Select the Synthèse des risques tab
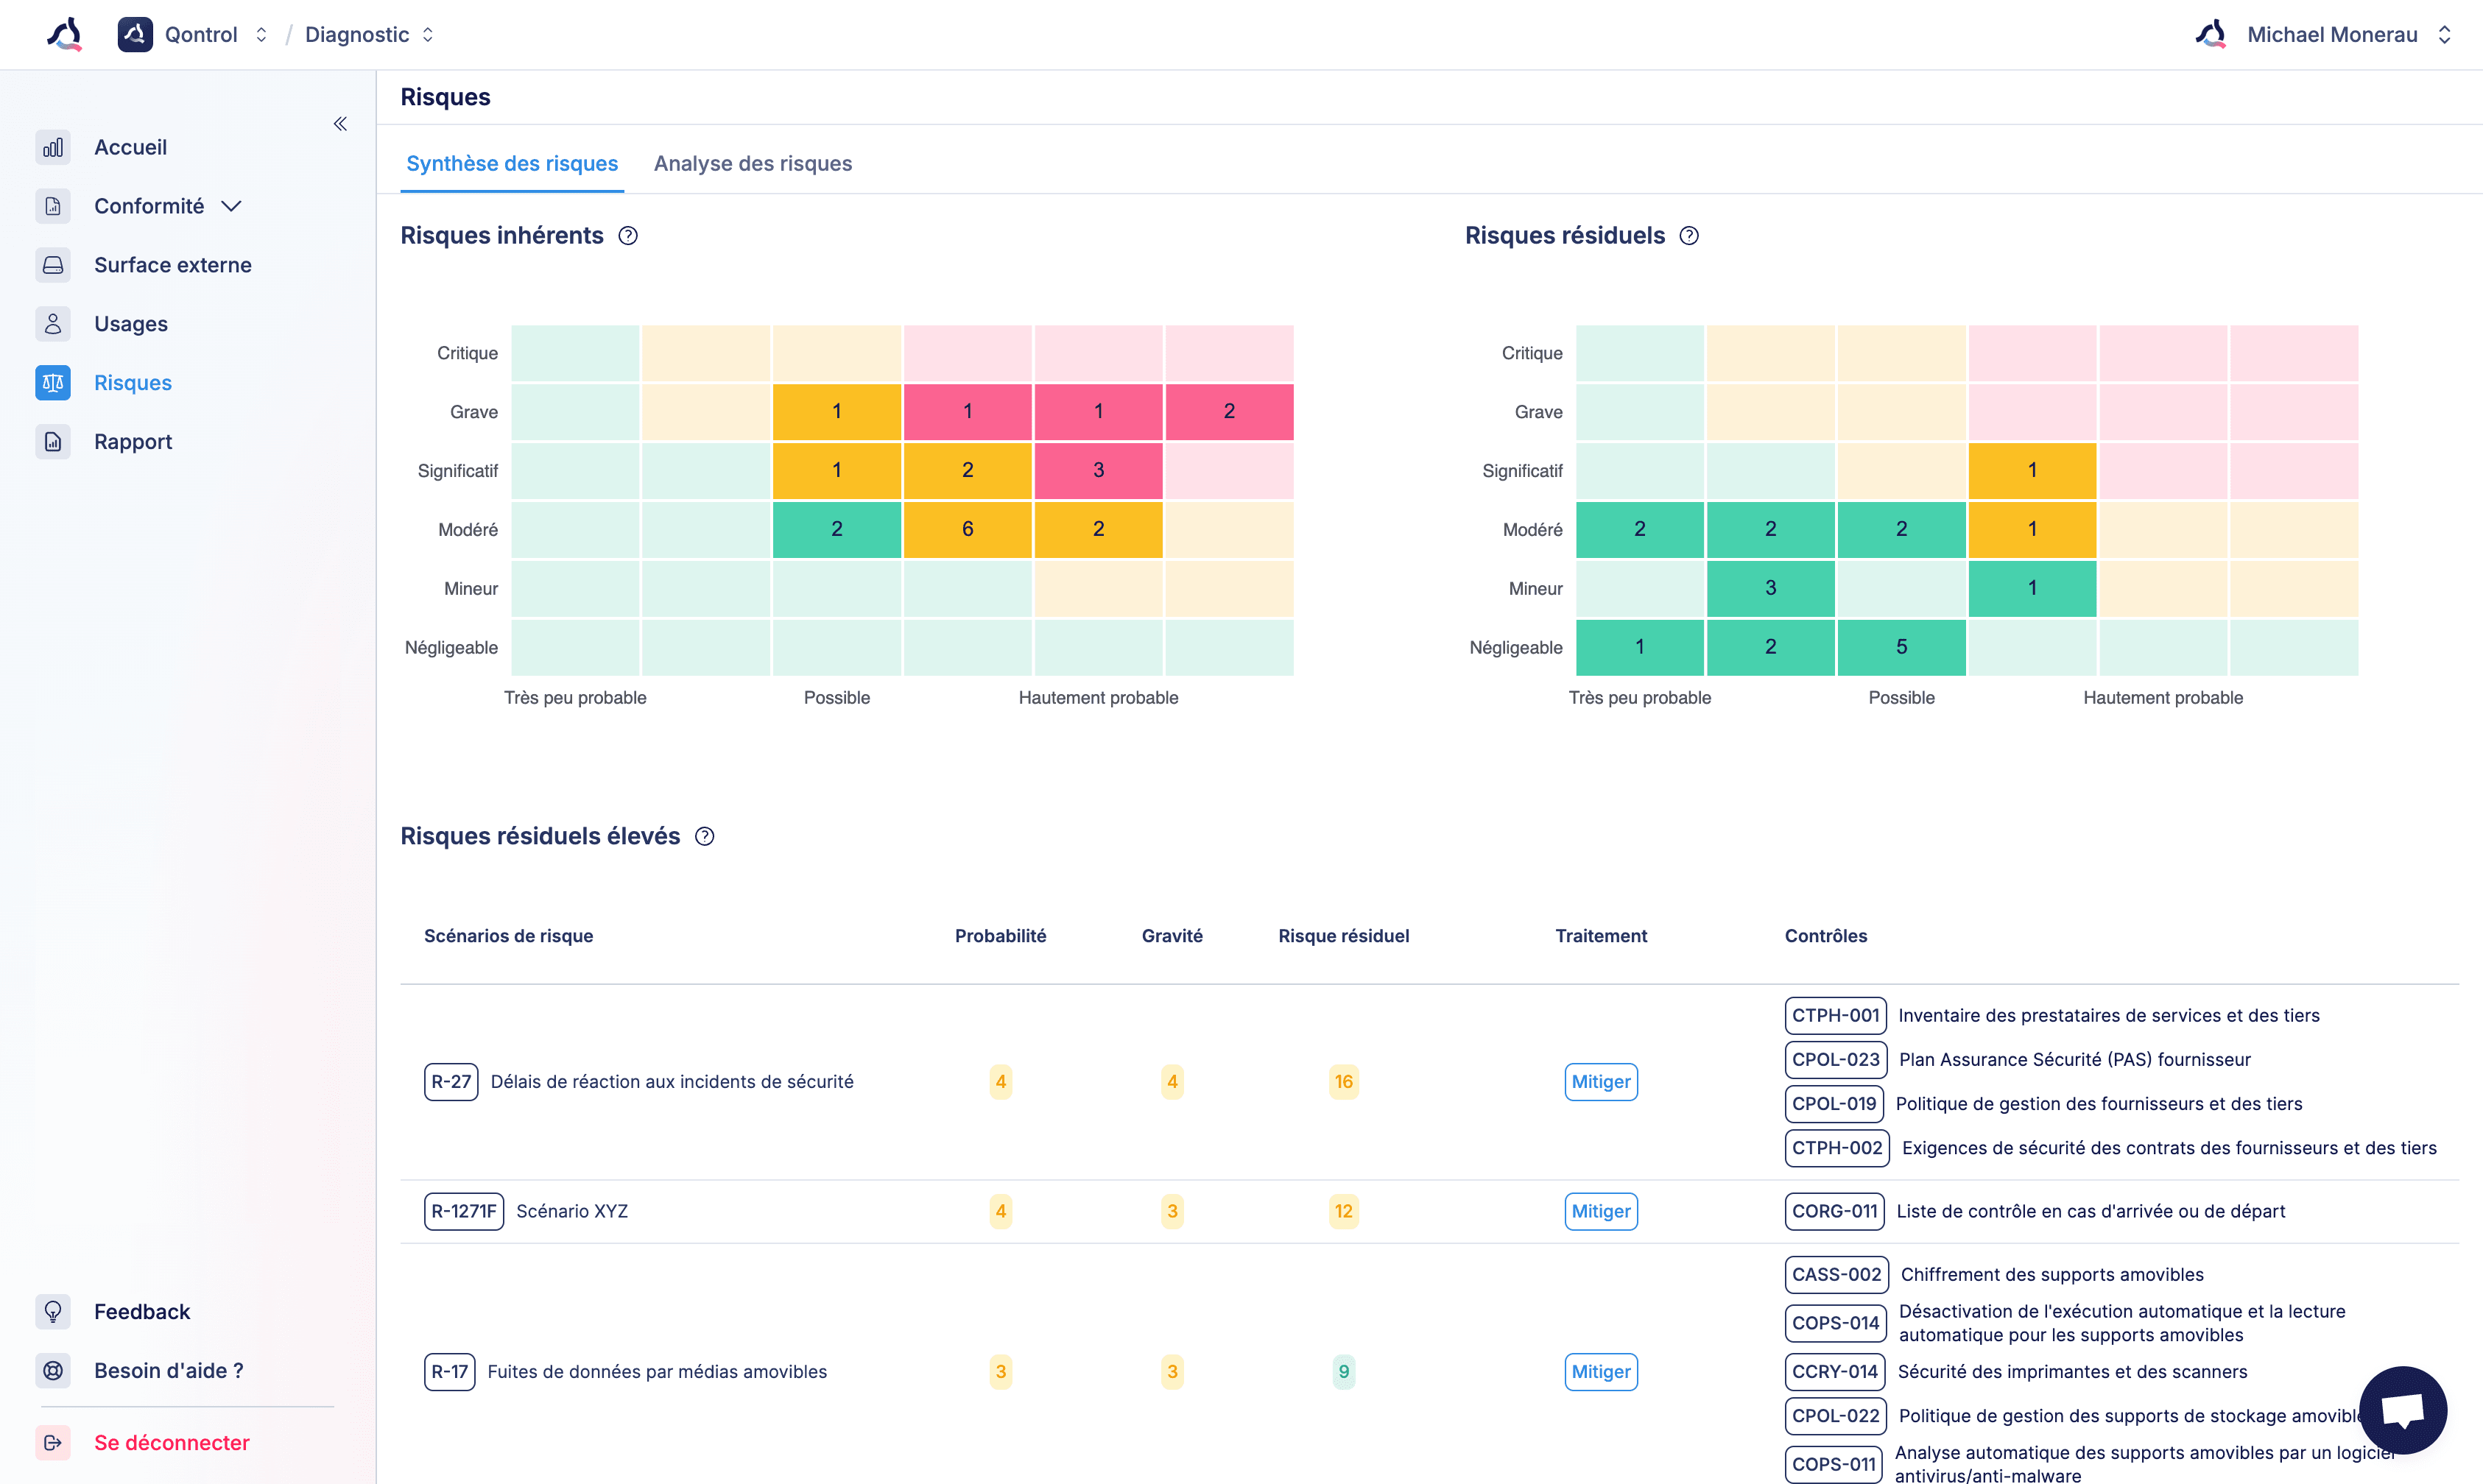This screenshot has width=2483, height=1484. tap(512, 164)
